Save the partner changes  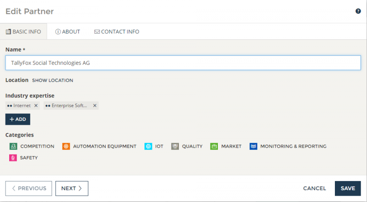(x=348, y=188)
